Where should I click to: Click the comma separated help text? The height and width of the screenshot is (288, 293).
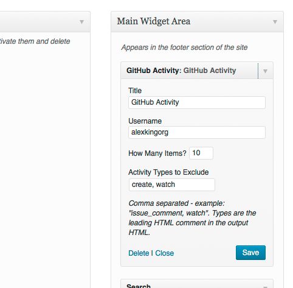click(192, 218)
